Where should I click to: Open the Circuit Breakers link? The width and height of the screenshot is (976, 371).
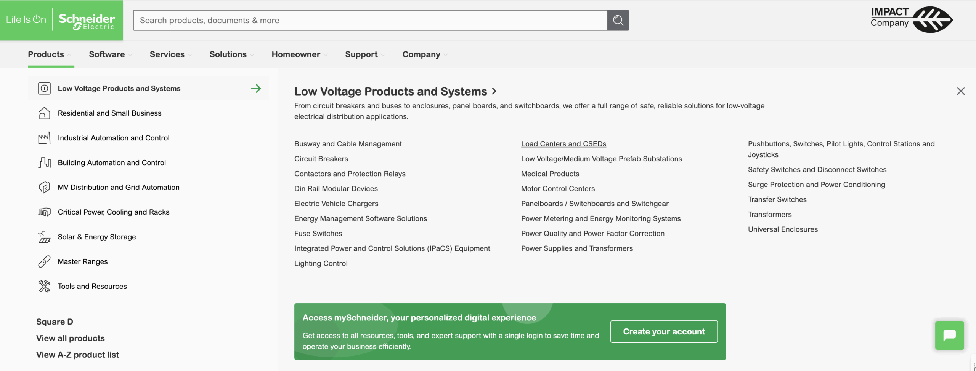(321, 159)
